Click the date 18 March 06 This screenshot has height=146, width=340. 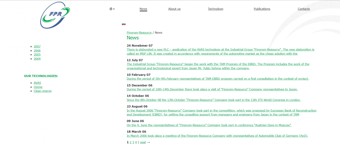click(x=137, y=132)
